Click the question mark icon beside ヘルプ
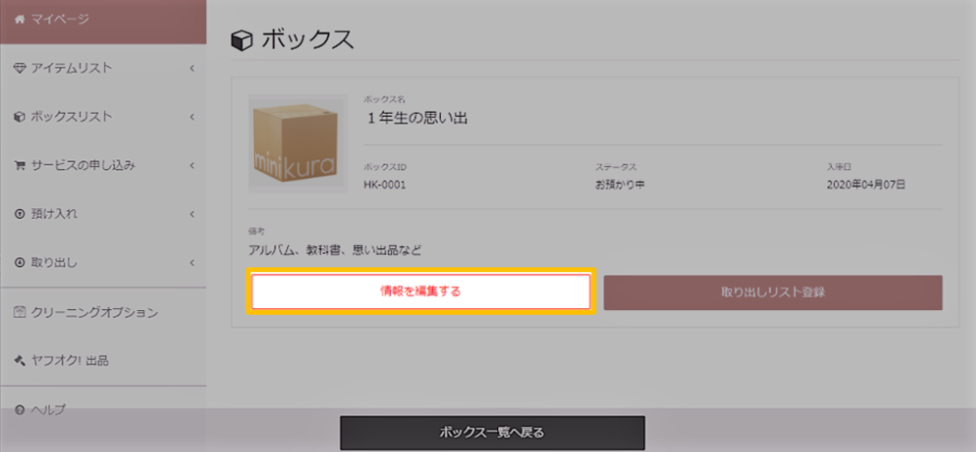Viewport: 976px width, 452px height. [x=19, y=410]
